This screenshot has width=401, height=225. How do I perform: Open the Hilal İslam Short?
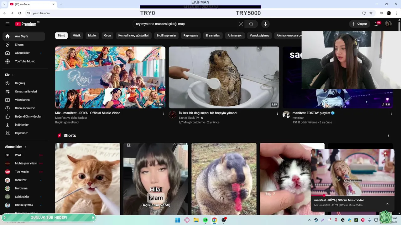(x=156, y=179)
